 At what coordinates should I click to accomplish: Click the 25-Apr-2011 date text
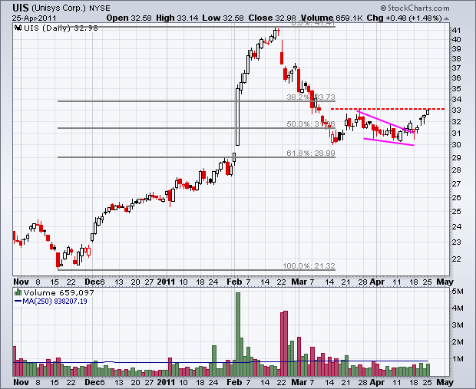tap(35, 18)
